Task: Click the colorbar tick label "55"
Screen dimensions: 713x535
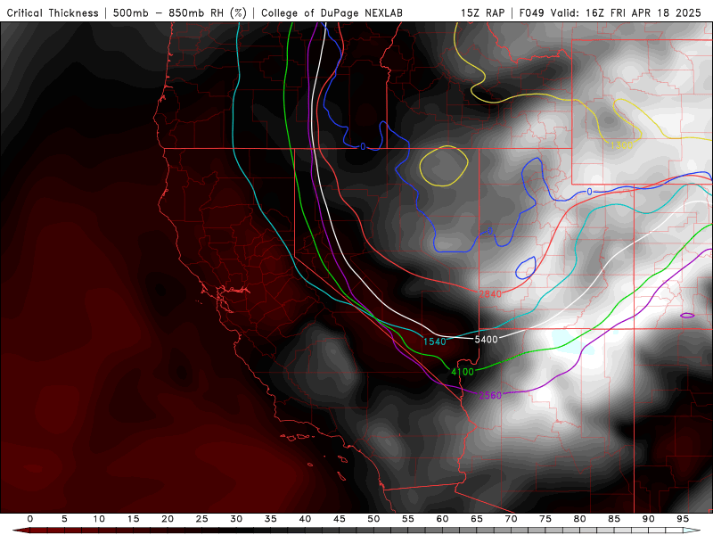Action: [408, 519]
